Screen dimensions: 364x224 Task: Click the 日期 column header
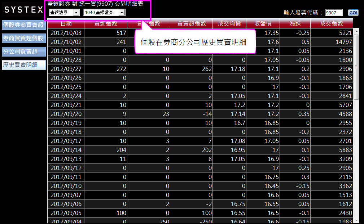point(66,24)
